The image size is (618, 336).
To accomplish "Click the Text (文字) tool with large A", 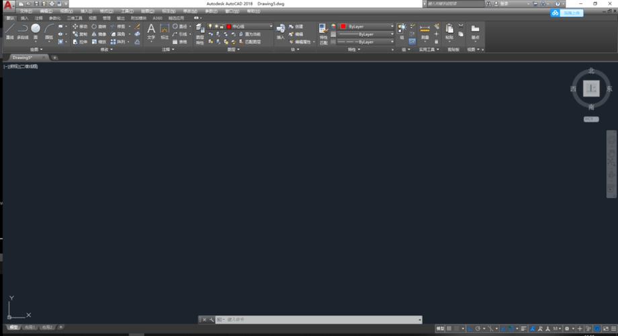I will [151, 31].
